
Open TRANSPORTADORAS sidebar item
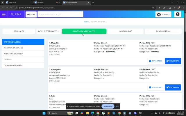click(x=23, y=65)
